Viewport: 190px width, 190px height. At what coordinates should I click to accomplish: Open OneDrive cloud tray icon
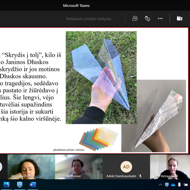point(173,185)
